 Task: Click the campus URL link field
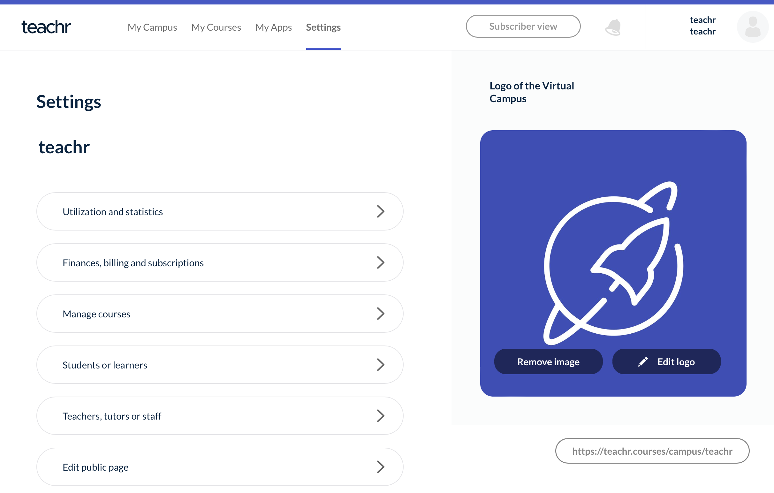click(x=652, y=451)
